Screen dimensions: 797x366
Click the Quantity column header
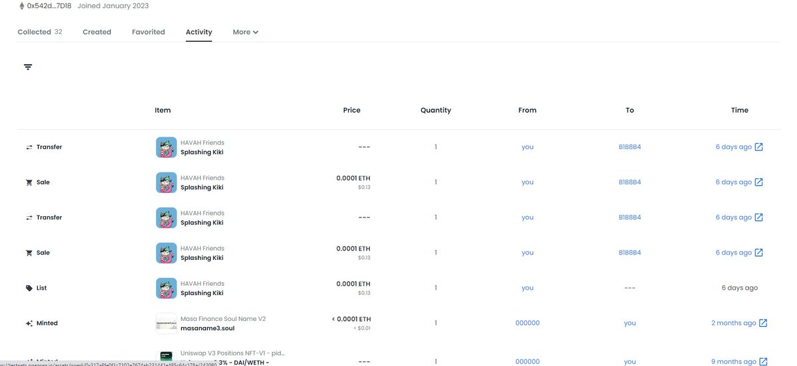pyautogui.click(x=436, y=110)
